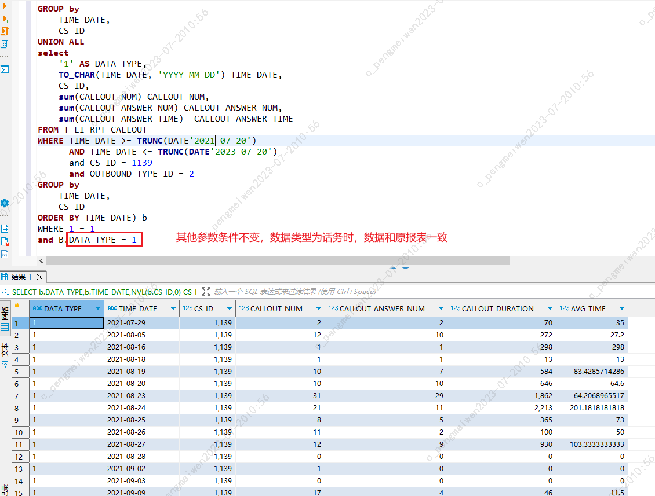Click the CALLOUT_ANSWER_NUM cell 29

point(385,396)
